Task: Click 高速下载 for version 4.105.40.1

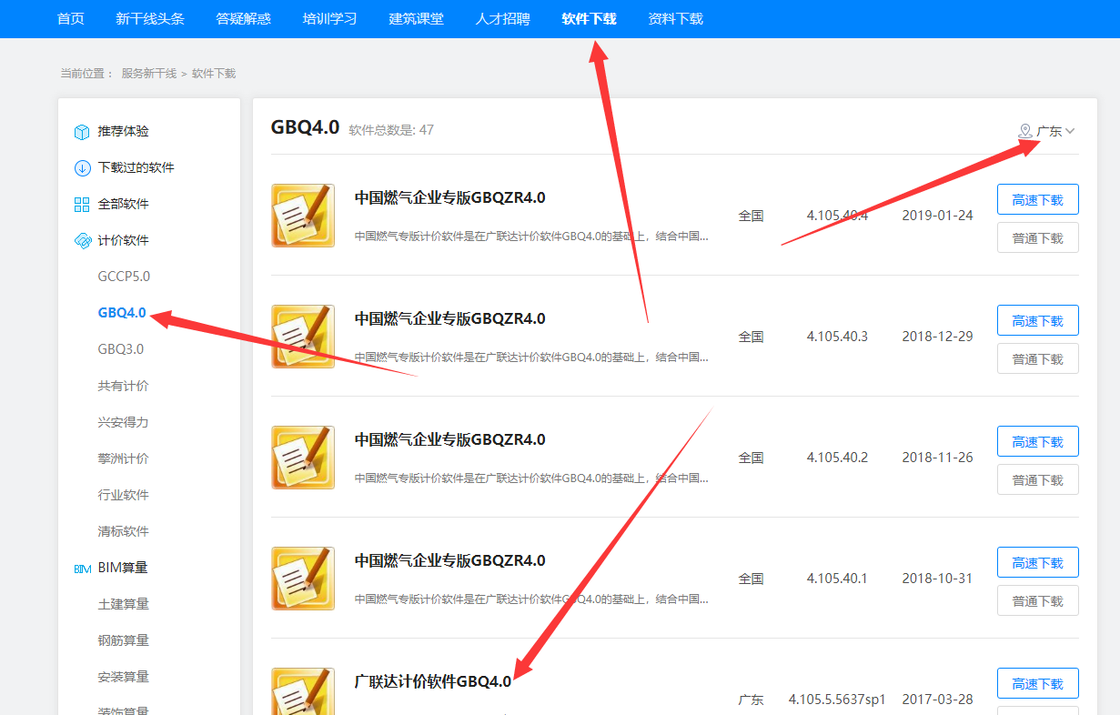Action: click(x=1038, y=562)
